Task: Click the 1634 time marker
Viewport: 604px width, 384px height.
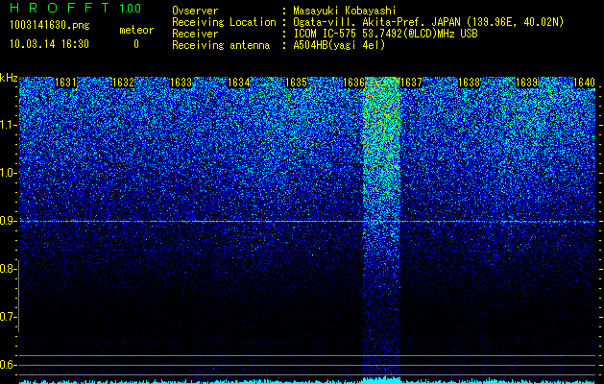Action: [238, 83]
